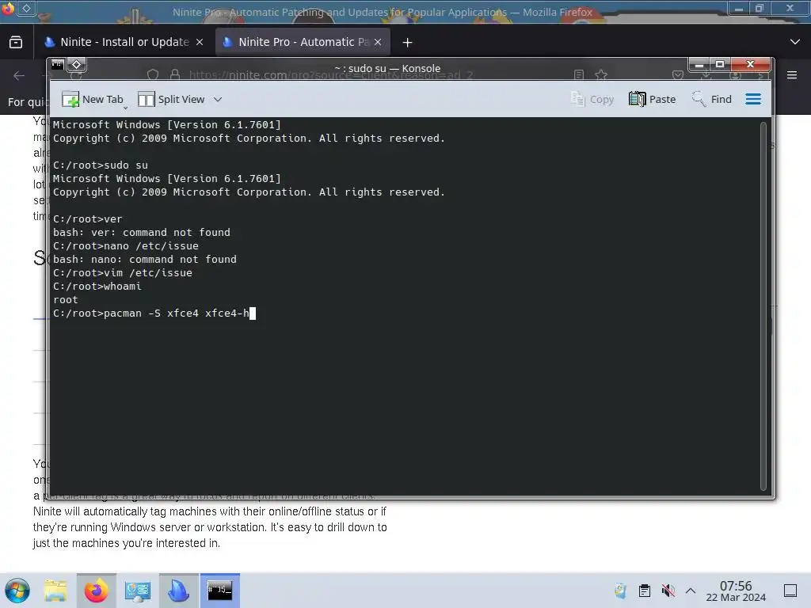This screenshot has width=811, height=608.
Task: Click the show desktop button
Action: 790,591
